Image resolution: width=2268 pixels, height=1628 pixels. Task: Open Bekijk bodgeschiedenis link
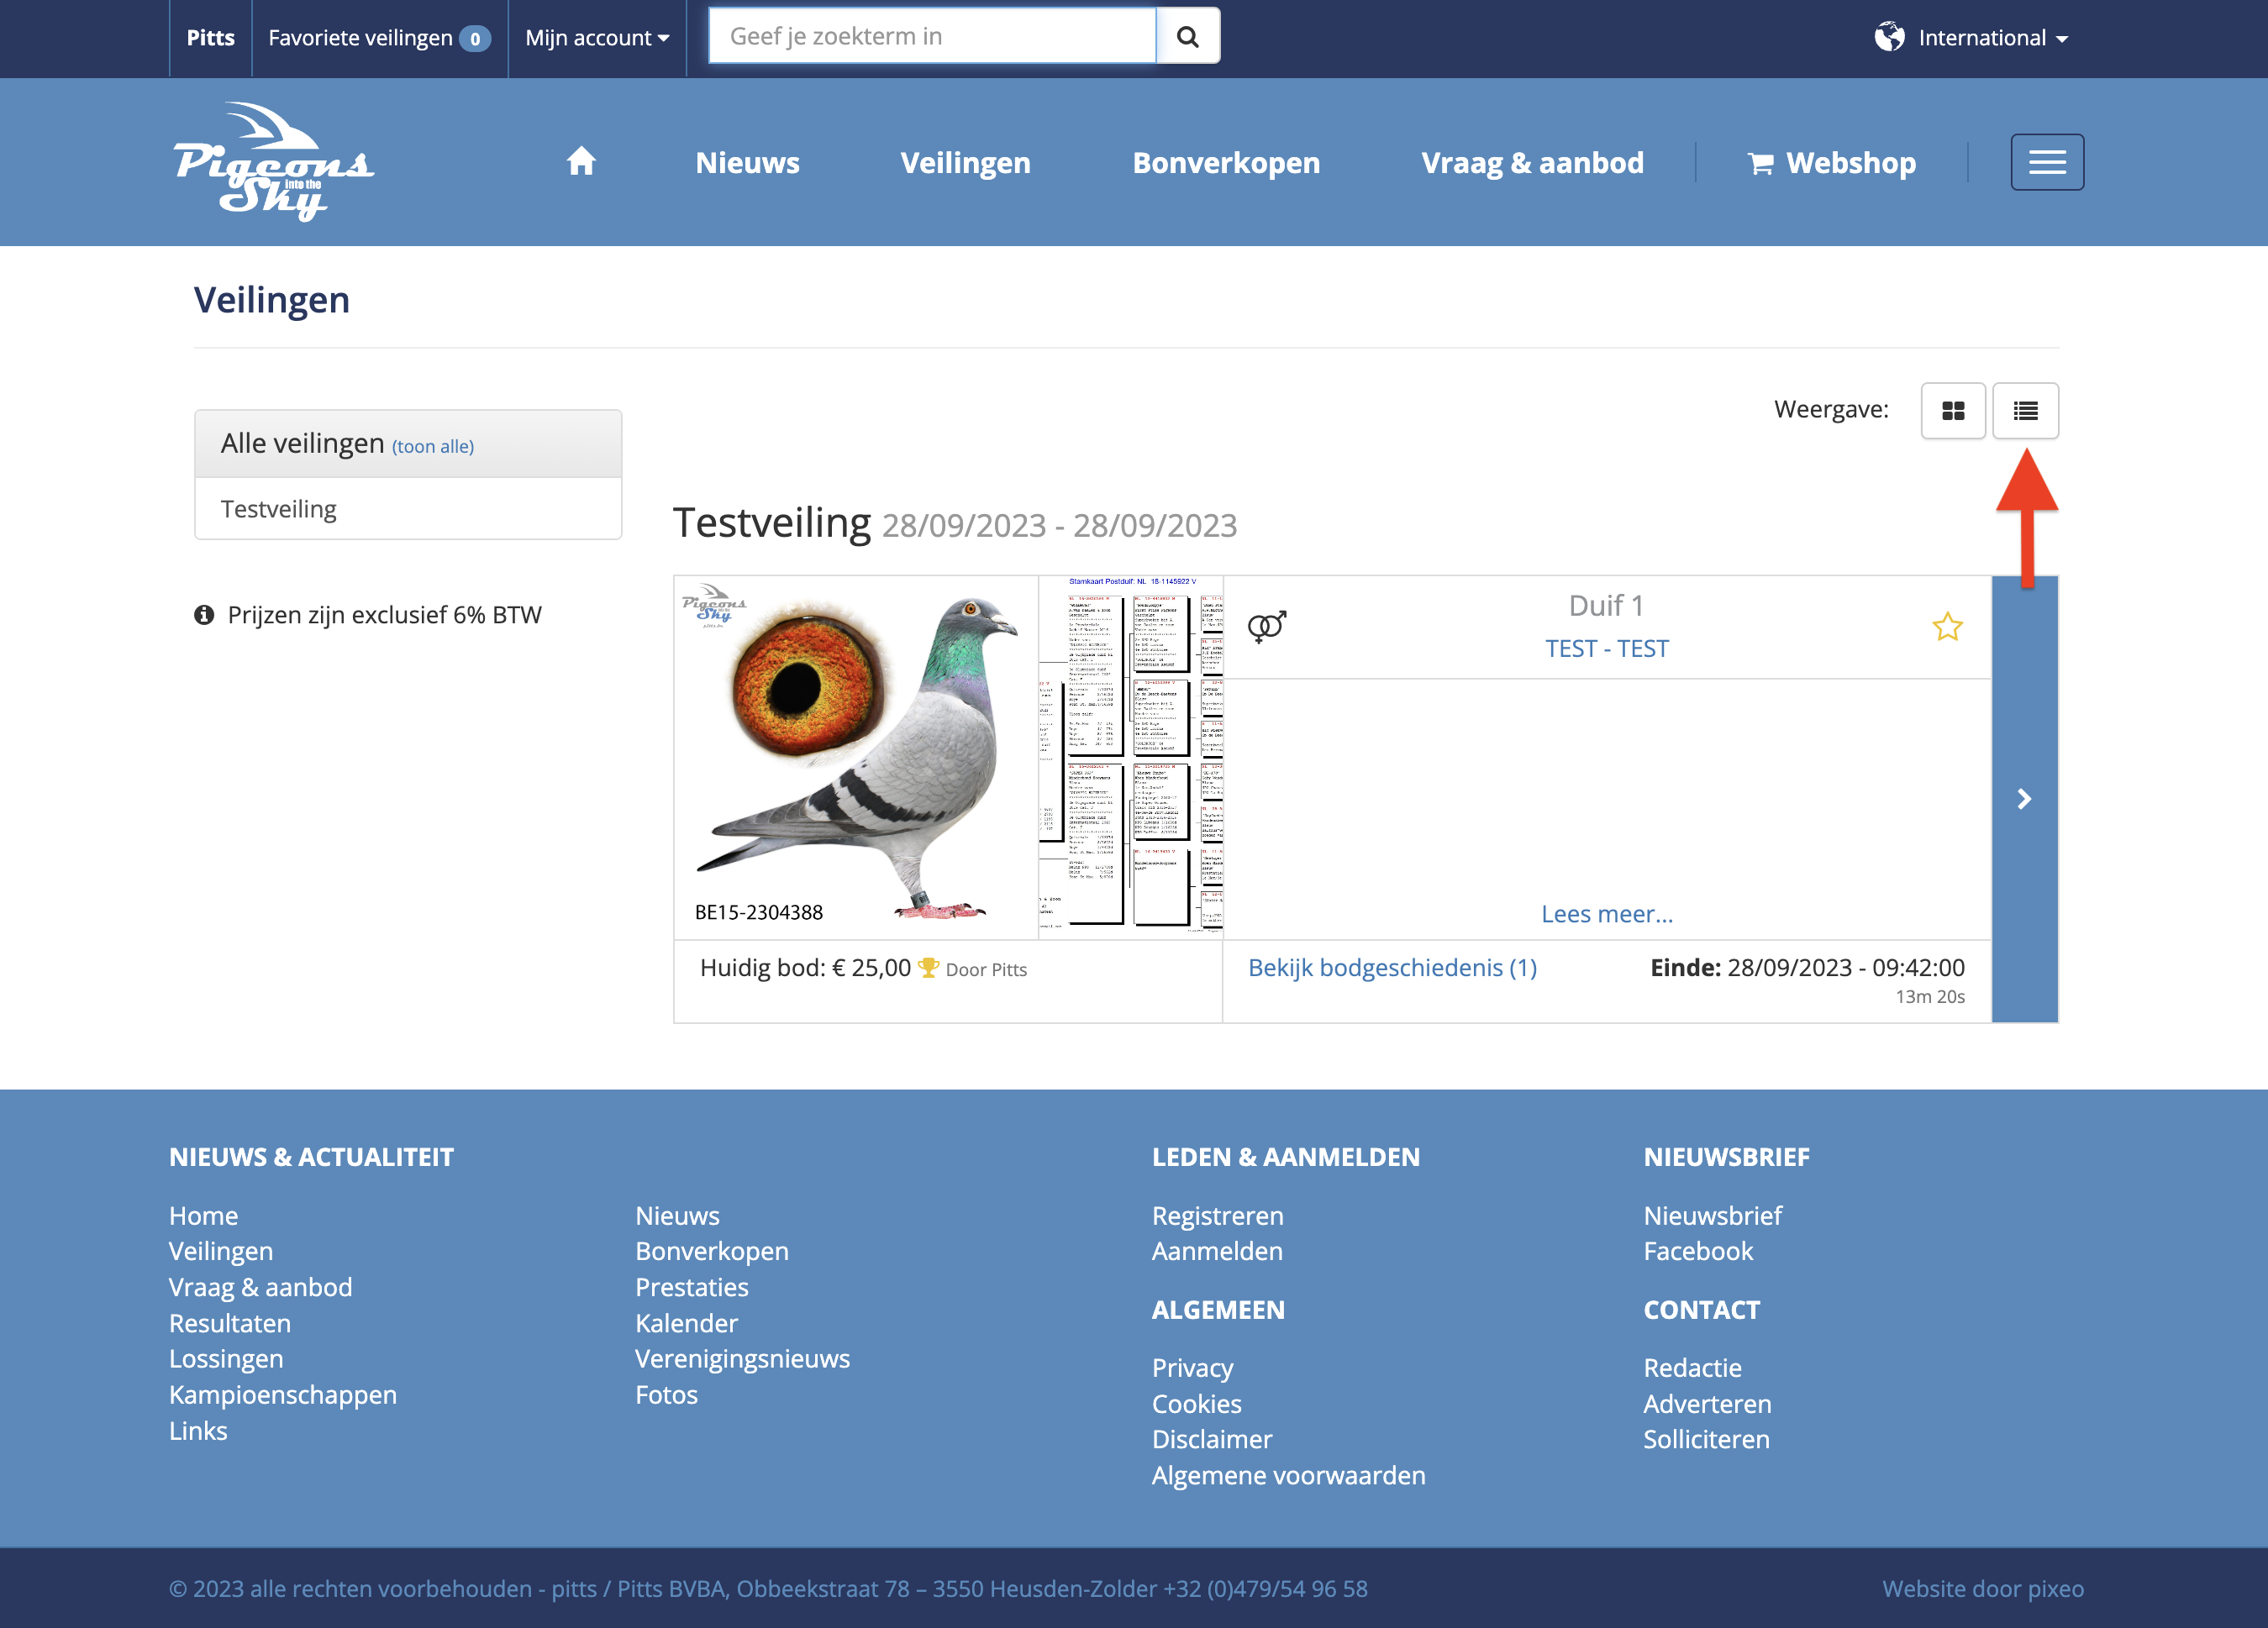coord(1392,968)
